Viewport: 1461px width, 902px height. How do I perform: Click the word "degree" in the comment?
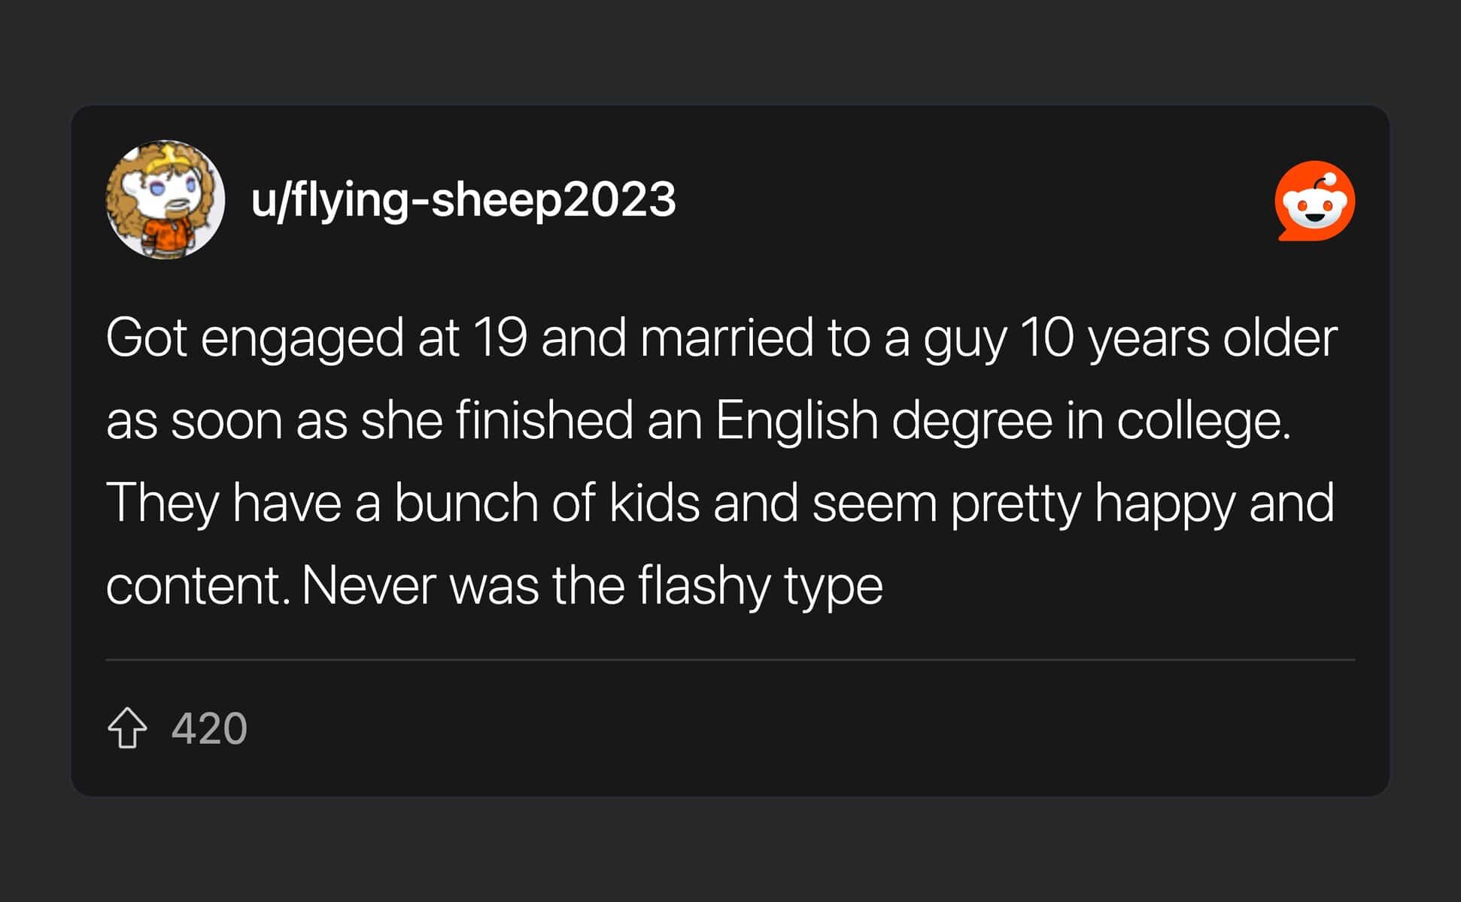click(x=972, y=420)
